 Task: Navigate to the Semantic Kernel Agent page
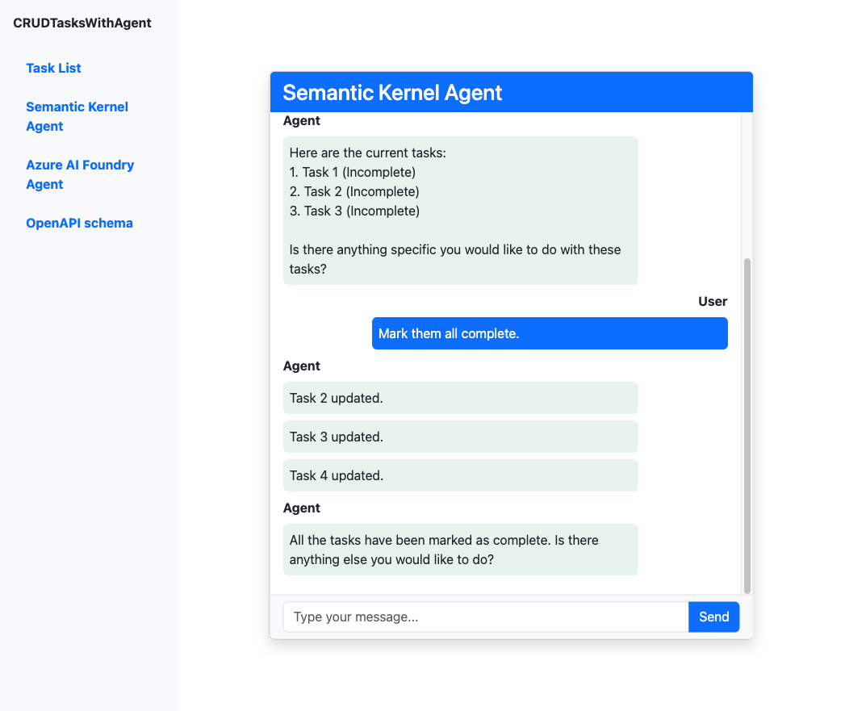[x=77, y=116]
